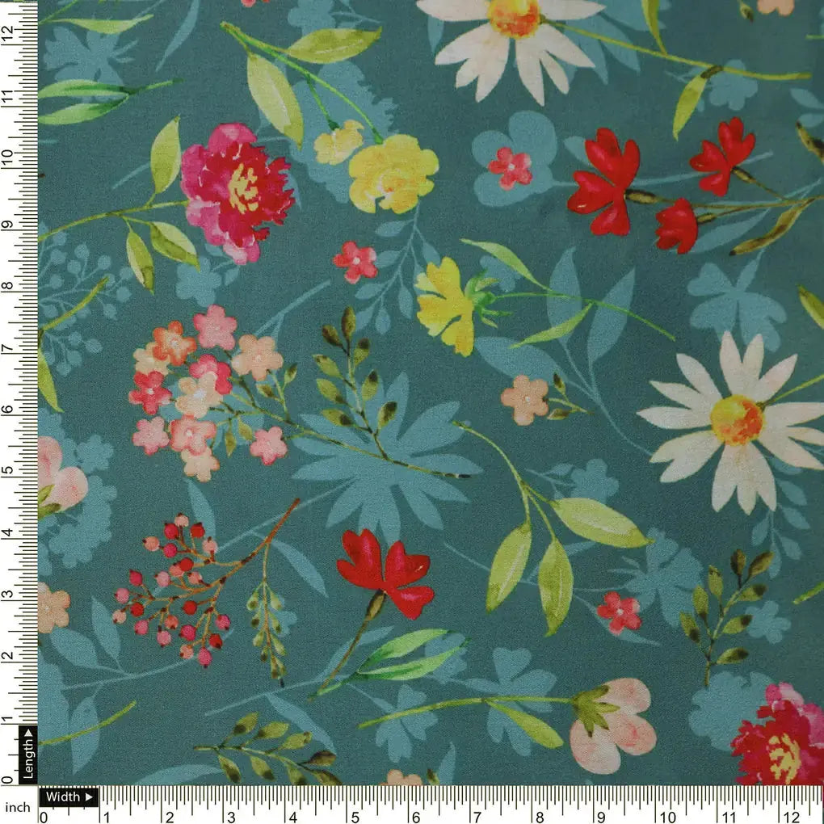
Task: Select the 6 mark on the bottom ruler
Action: coord(415,816)
